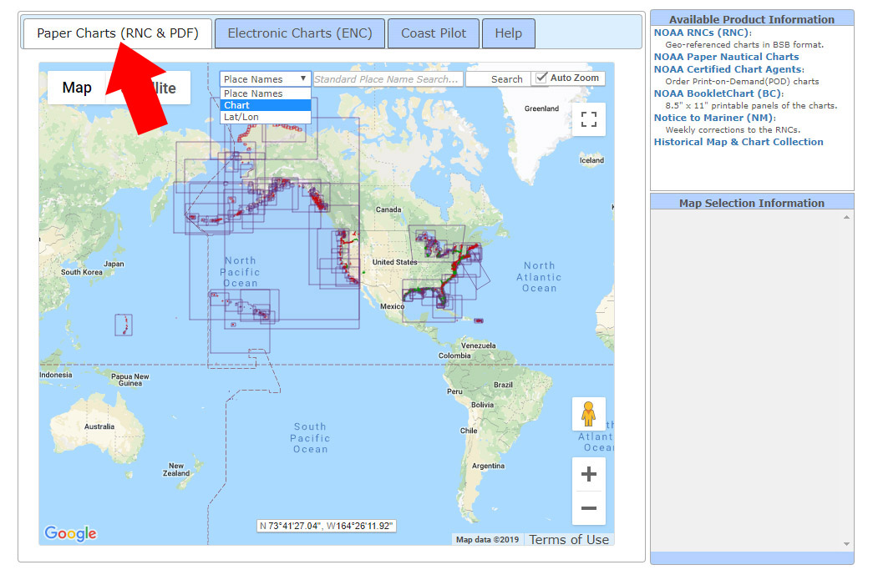Select the Map view type button

point(77,88)
